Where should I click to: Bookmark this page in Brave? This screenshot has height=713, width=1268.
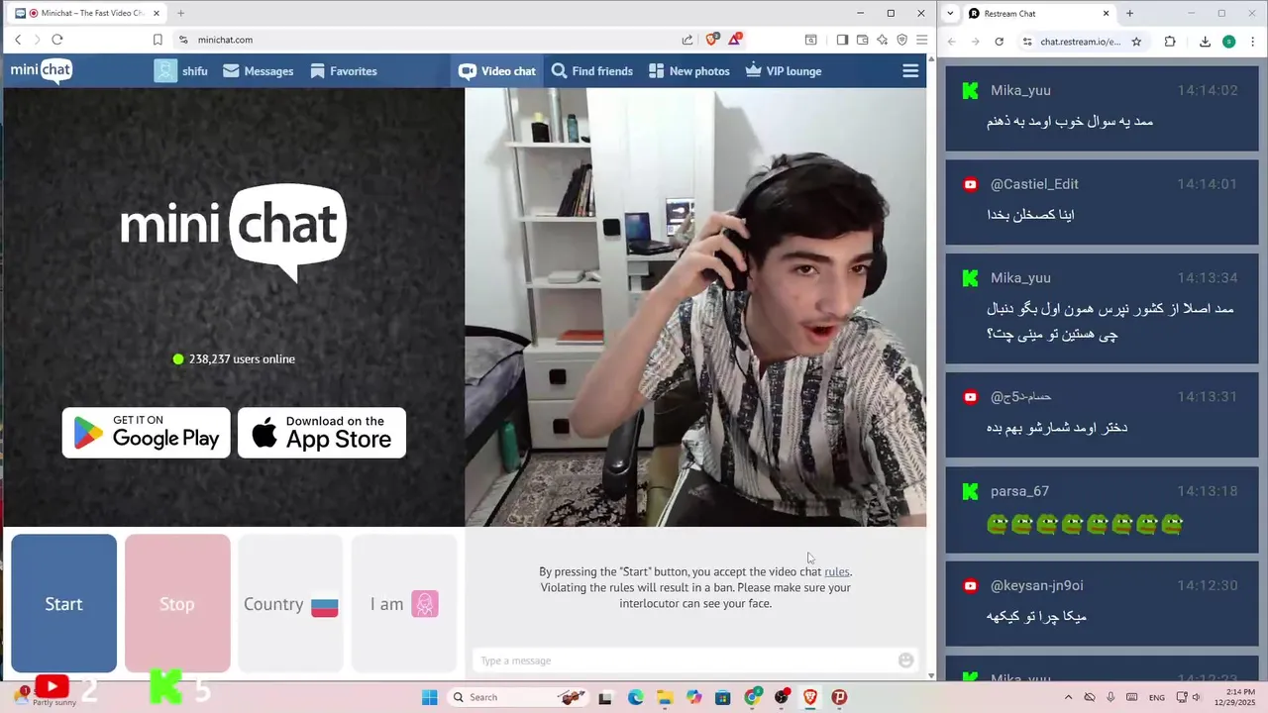pos(158,40)
